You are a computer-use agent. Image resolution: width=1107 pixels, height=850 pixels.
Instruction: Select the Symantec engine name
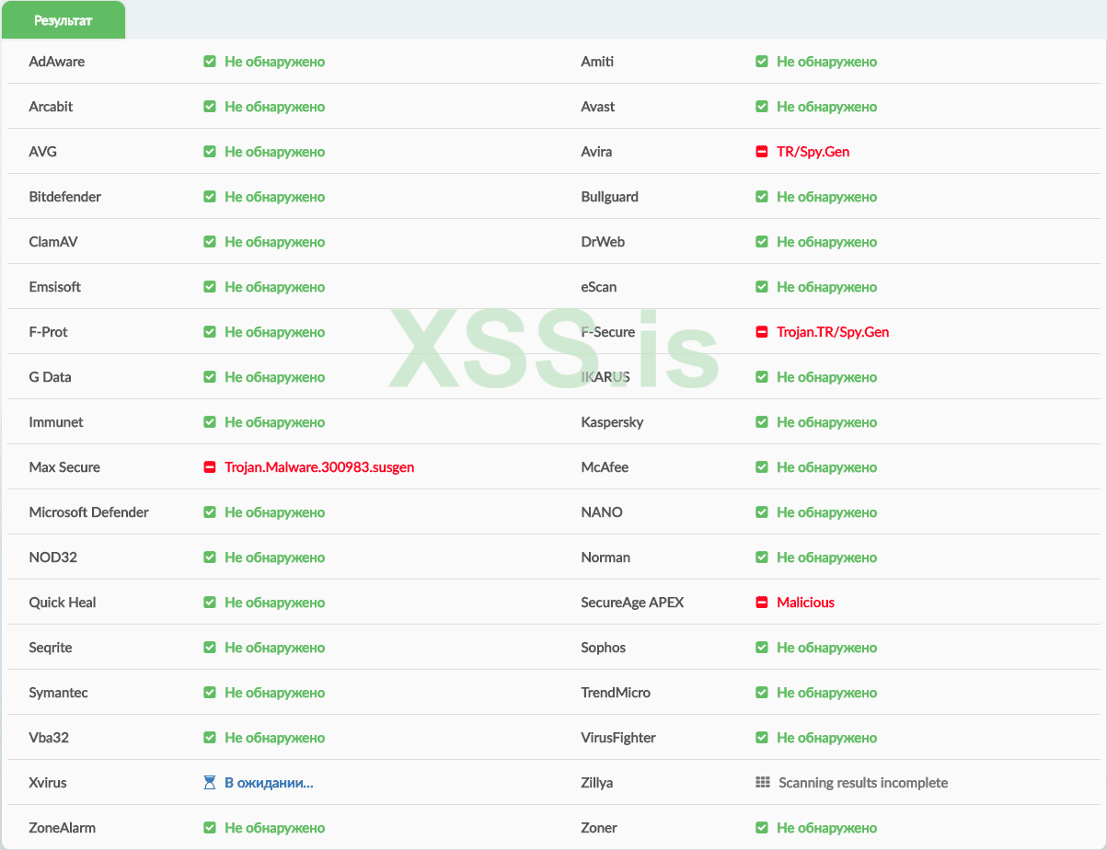click(58, 693)
